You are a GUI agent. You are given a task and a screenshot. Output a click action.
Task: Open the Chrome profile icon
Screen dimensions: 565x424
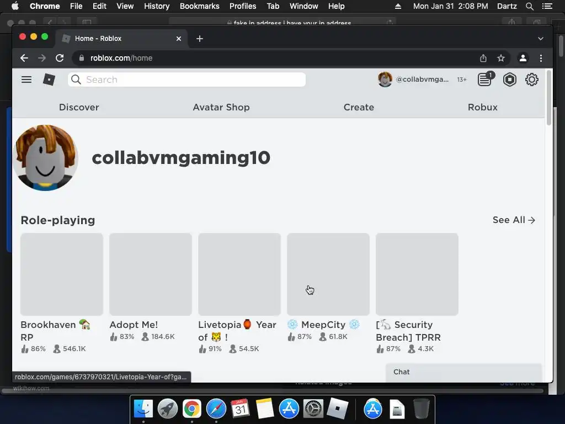(523, 58)
